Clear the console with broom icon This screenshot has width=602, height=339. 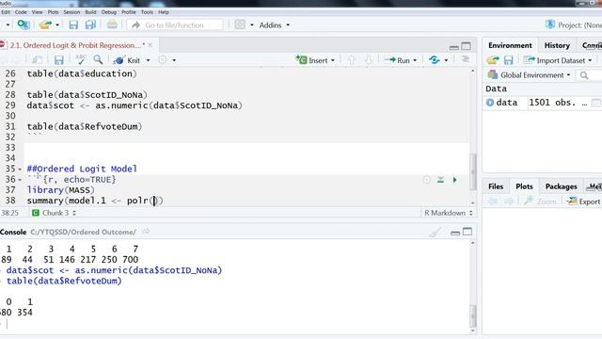tap(436, 233)
